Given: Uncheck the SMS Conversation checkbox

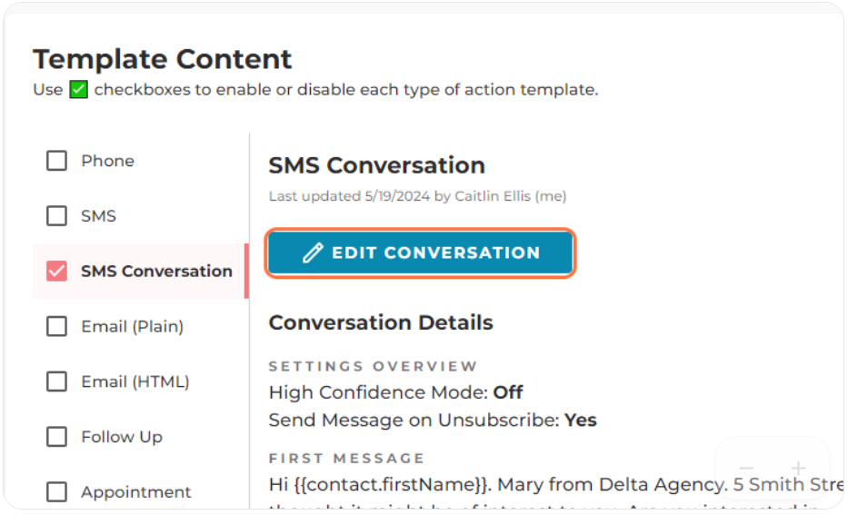Looking at the screenshot, I should point(56,271).
